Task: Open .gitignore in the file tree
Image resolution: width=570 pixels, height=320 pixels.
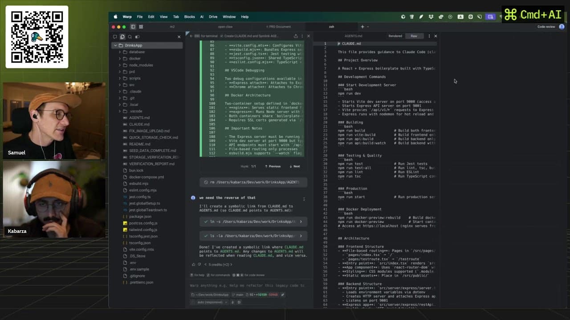Action: [137, 276]
